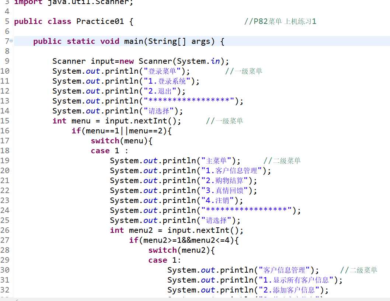
Task: Click the println "2.退出" statement
Action: pos(119,91)
